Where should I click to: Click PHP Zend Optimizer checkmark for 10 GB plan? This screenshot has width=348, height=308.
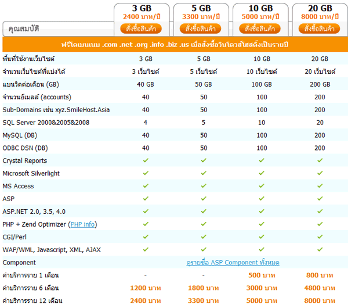tap(262, 224)
